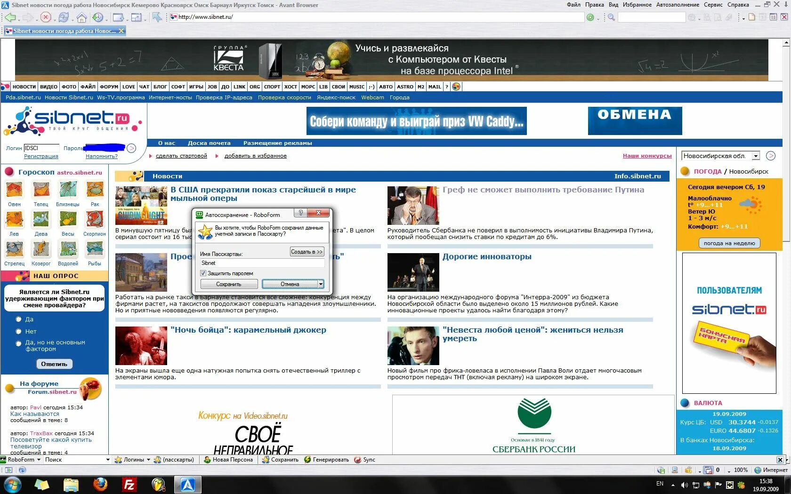Open the Сервис menu
The image size is (791, 494).
point(713,5)
